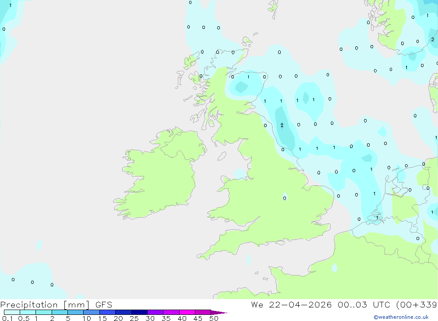
Task: Click the 0.1–0.5 mm palest legend swatch
Action: [12, 312]
